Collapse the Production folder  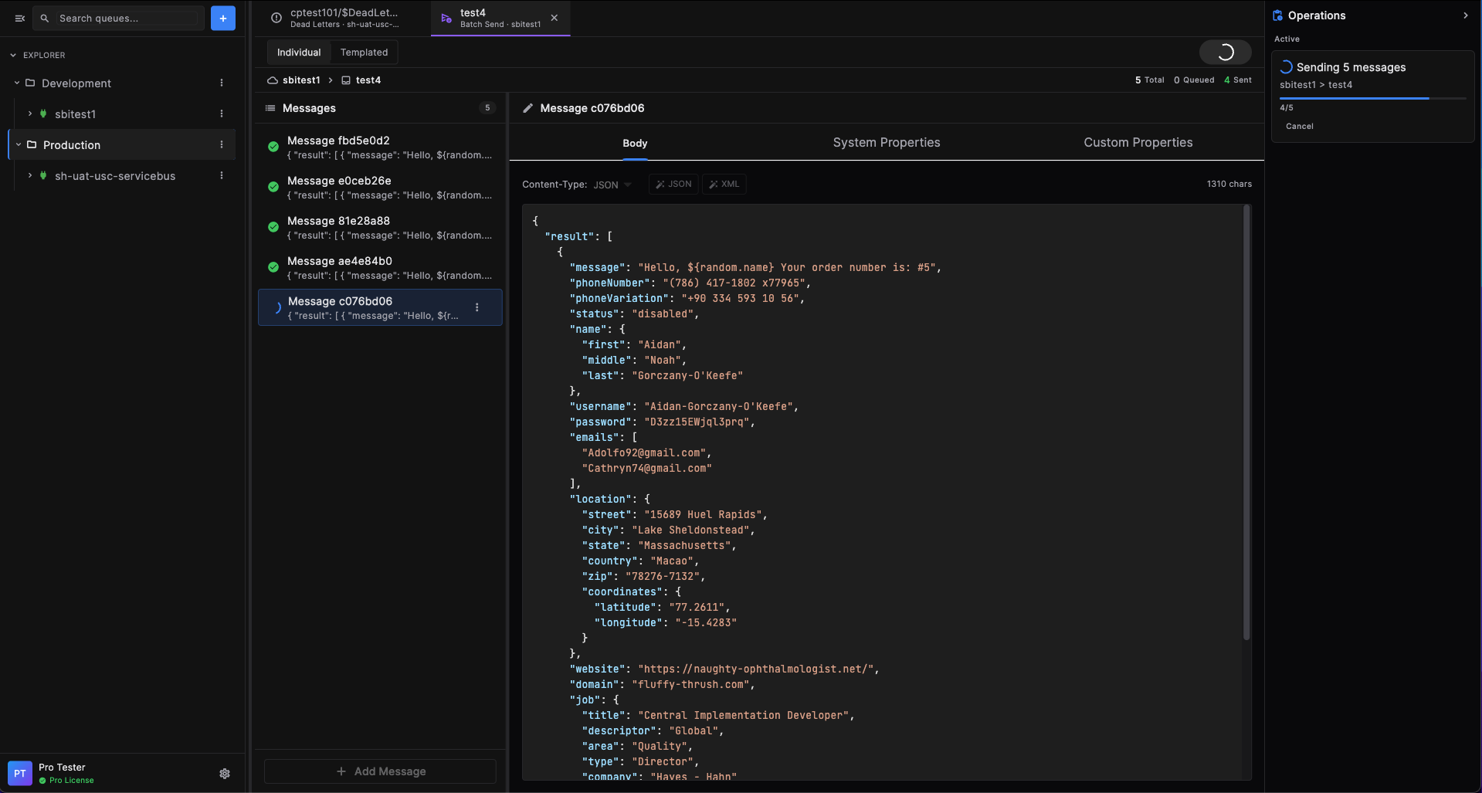click(x=19, y=144)
